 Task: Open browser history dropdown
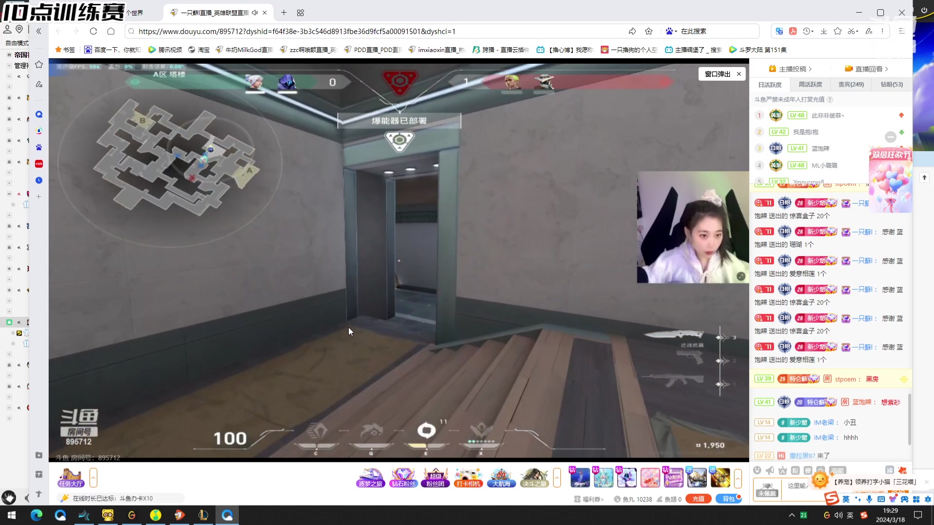point(808,31)
